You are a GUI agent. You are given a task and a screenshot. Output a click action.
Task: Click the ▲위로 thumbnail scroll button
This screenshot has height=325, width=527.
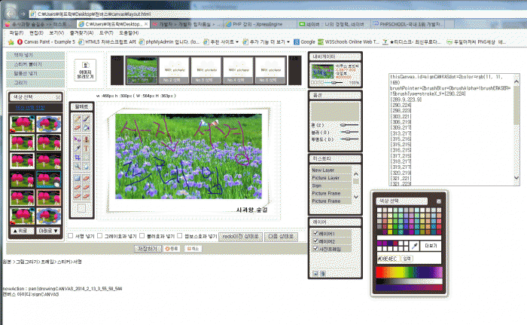[x=22, y=231]
